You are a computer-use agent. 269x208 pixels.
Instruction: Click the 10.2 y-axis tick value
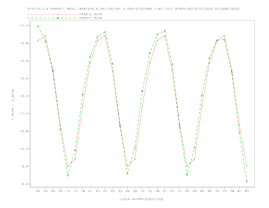(x=23, y=149)
